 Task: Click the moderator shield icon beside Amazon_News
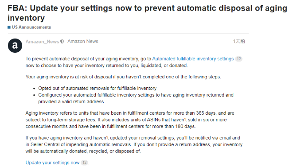pyautogui.click(x=62, y=42)
